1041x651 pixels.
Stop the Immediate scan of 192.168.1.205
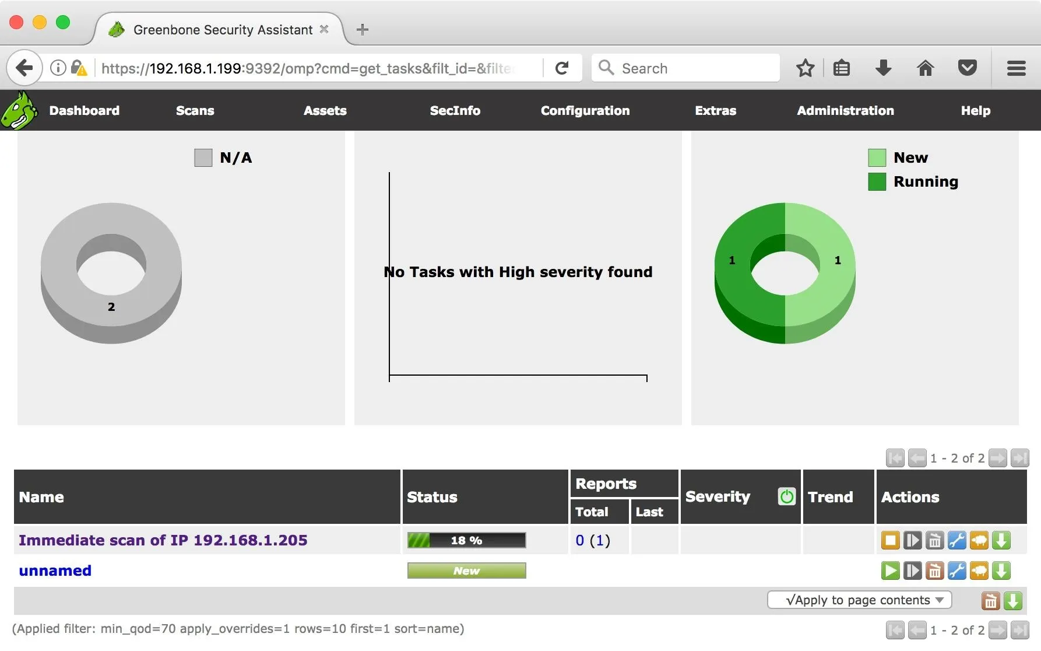click(890, 541)
